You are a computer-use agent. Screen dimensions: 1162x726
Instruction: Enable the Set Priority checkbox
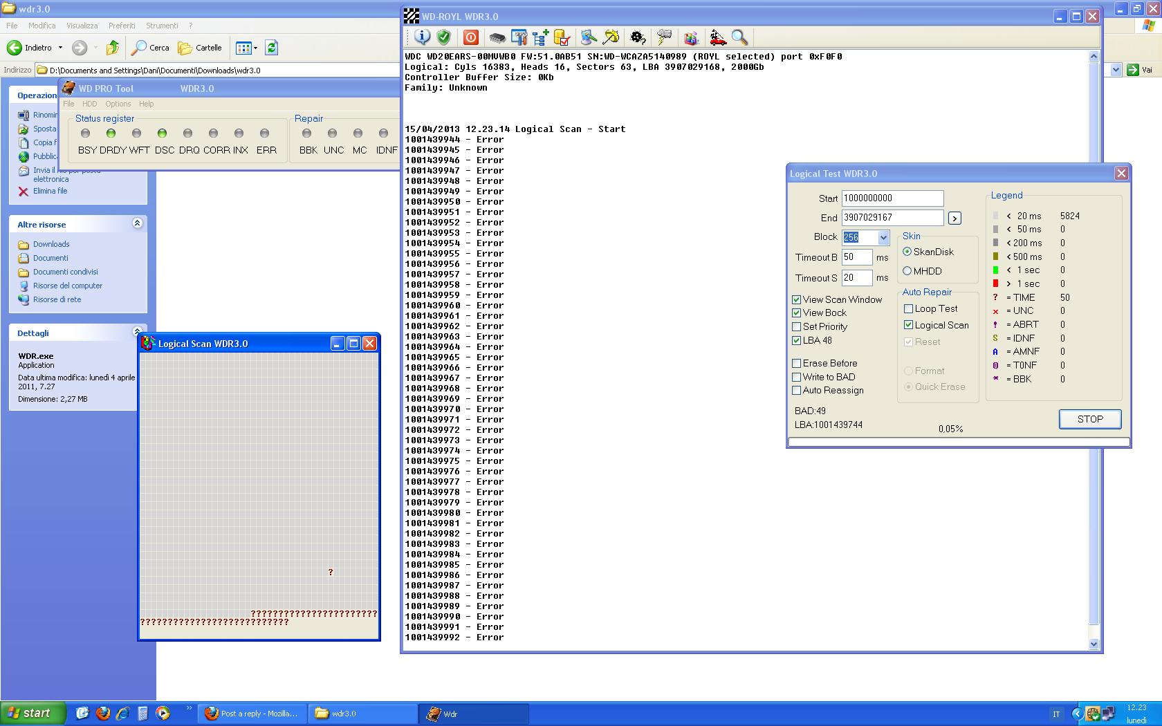[797, 327]
